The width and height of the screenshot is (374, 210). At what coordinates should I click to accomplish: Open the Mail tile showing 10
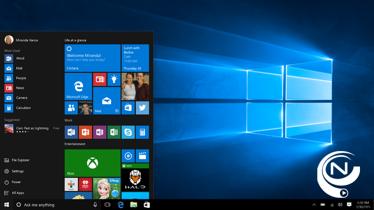107,101
